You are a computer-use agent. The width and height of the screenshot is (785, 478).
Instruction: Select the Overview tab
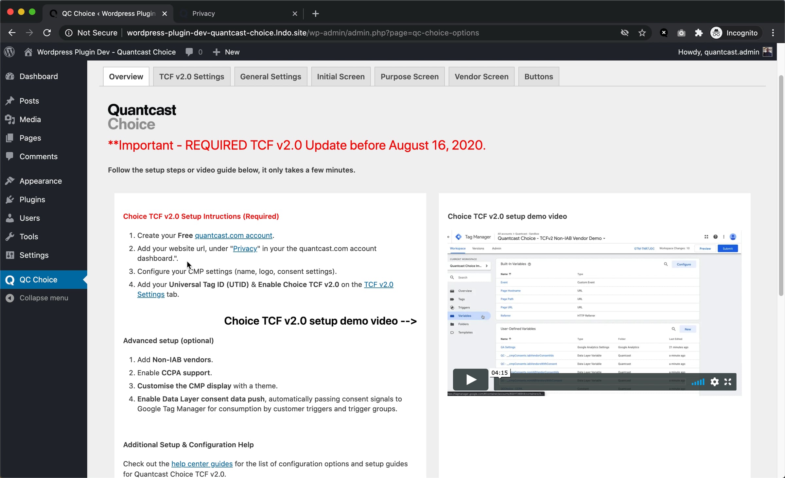pos(126,77)
